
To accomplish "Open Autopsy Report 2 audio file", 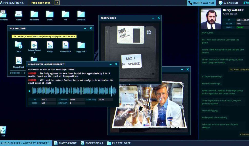I will coord(34,45).
